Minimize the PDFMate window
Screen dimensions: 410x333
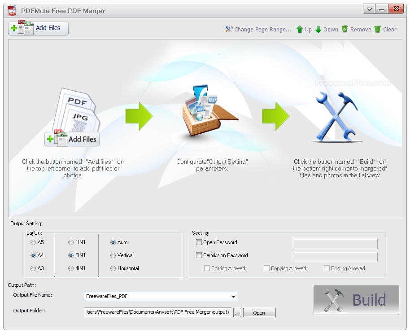381,9
